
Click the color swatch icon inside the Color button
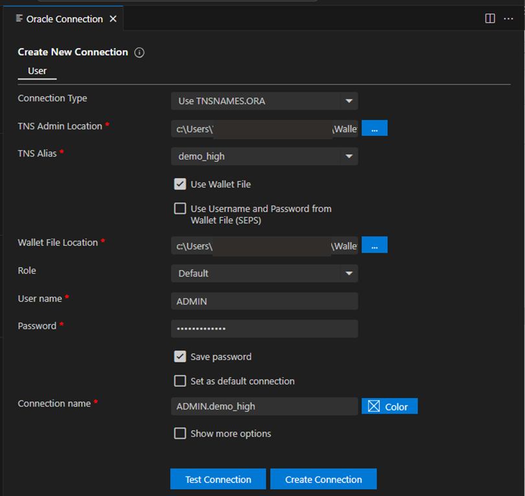click(373, 406)
